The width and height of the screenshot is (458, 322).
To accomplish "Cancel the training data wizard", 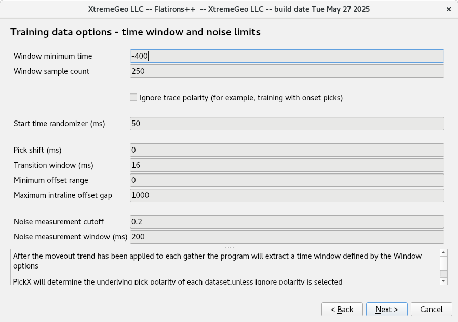I will (432, 310).
